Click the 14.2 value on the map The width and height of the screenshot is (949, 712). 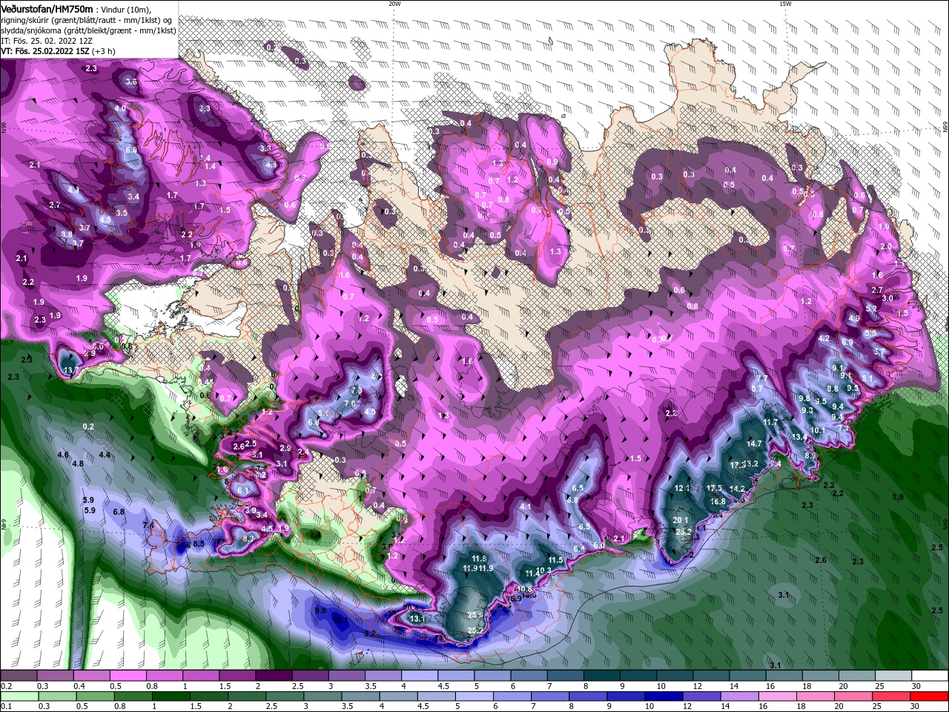click(x=737, y=489)
